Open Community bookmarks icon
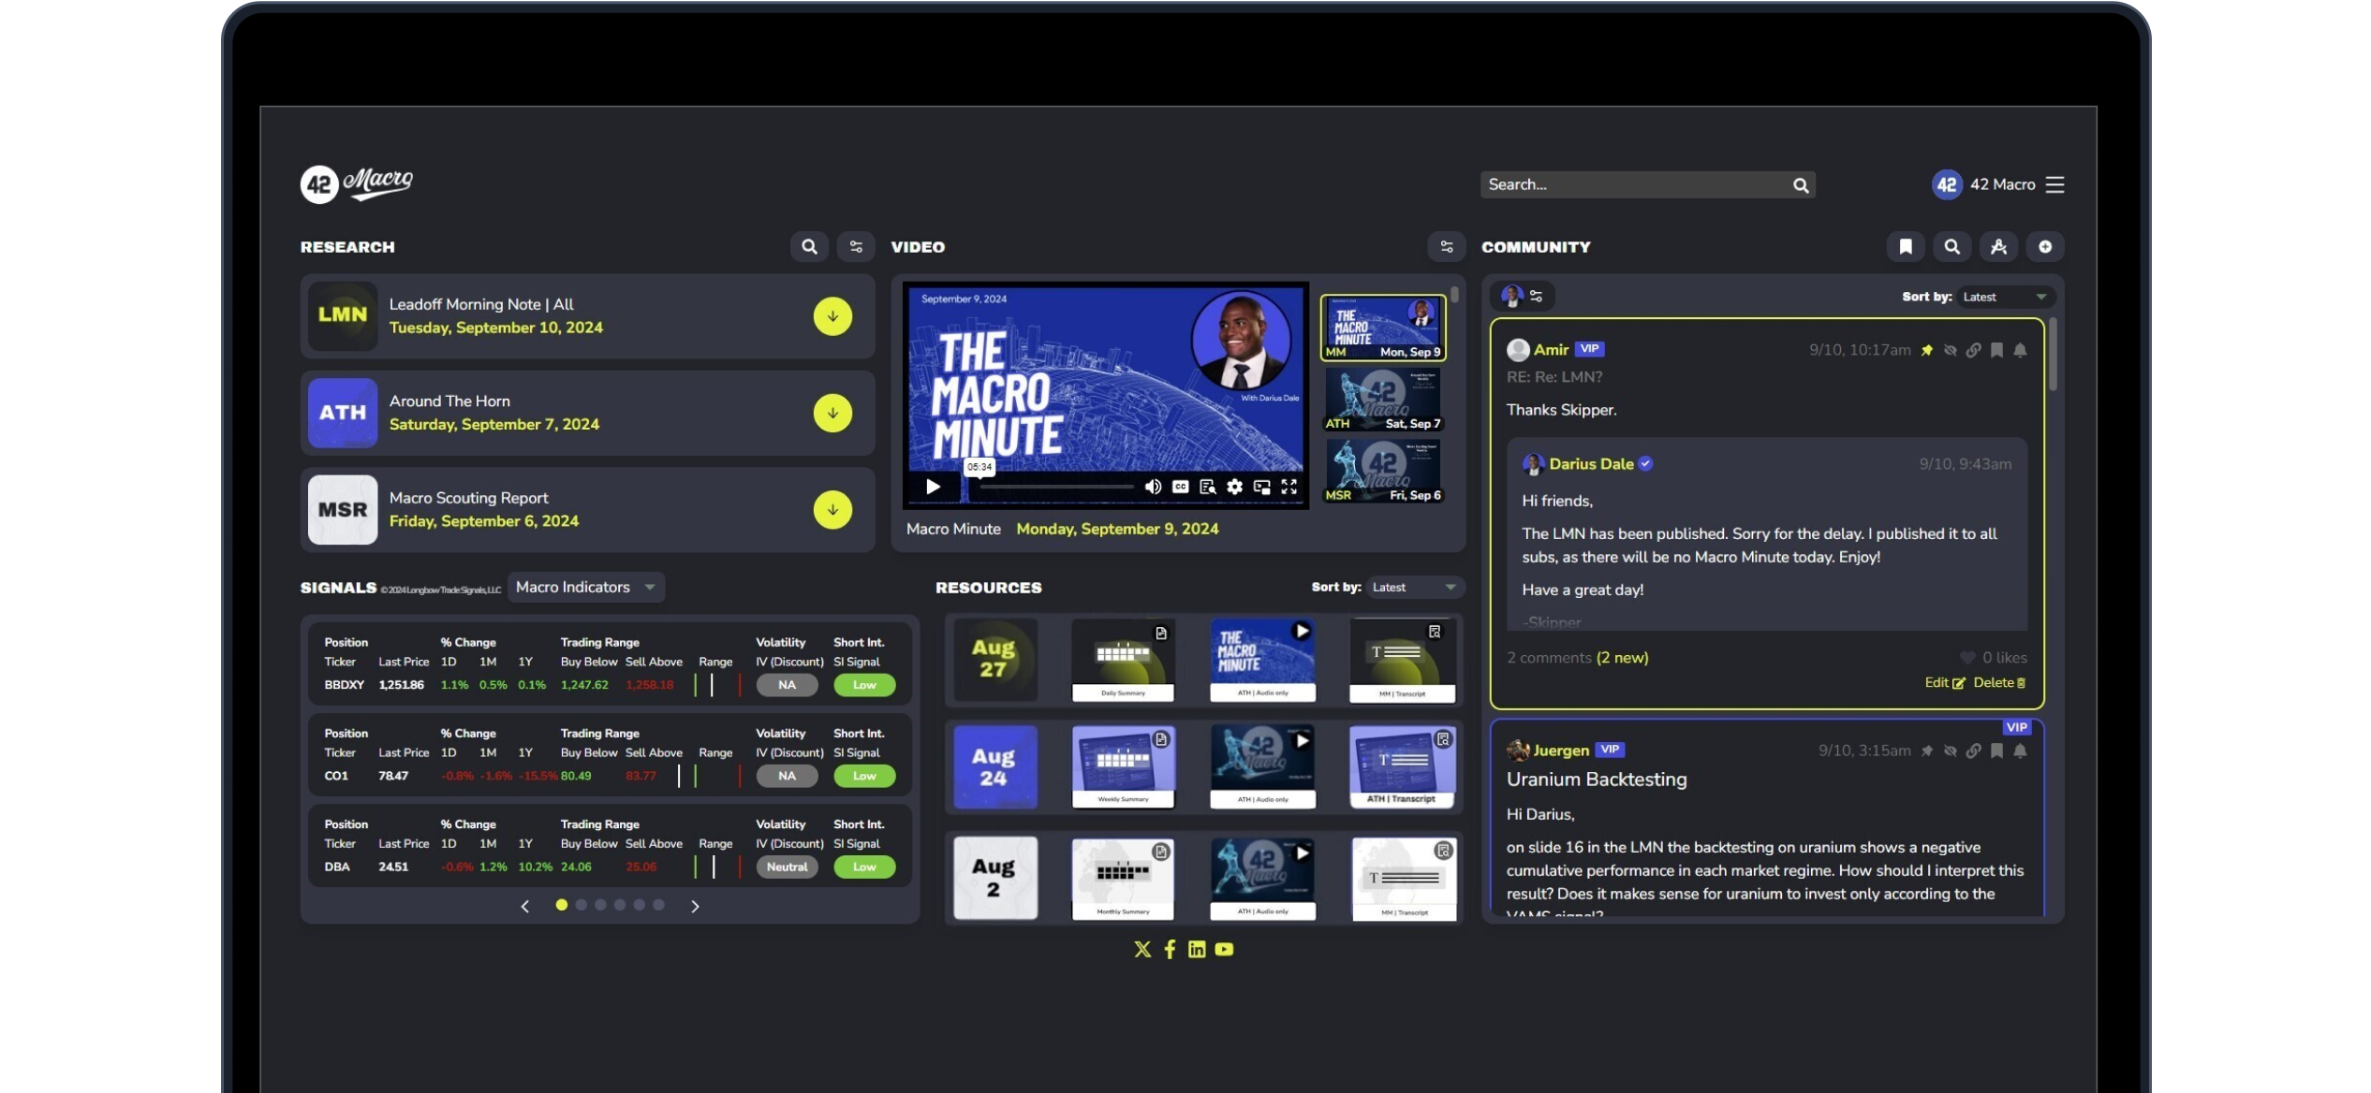The width and height of the screenshot is (2371, 1093). click(1906, 247)
